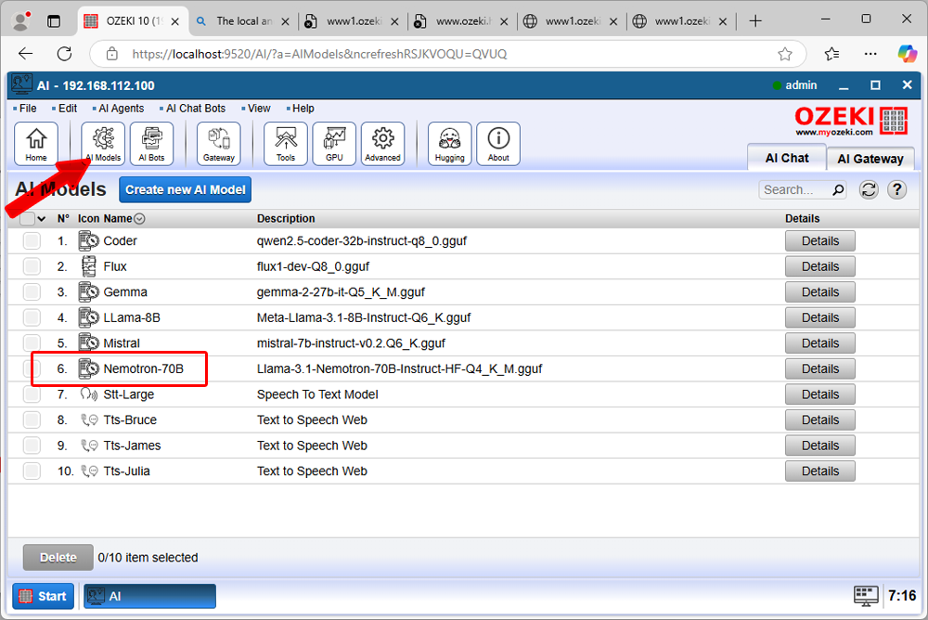Open Advanced settings gear icon
The image size is (928, 620).
click(382, 144)
